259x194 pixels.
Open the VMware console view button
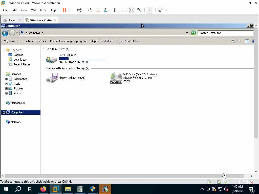click(150, 10)
